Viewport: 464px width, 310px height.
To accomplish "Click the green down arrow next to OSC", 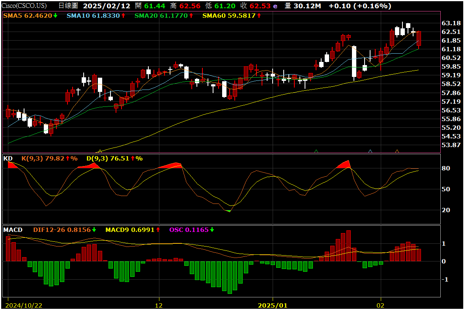I will [212, 230].
